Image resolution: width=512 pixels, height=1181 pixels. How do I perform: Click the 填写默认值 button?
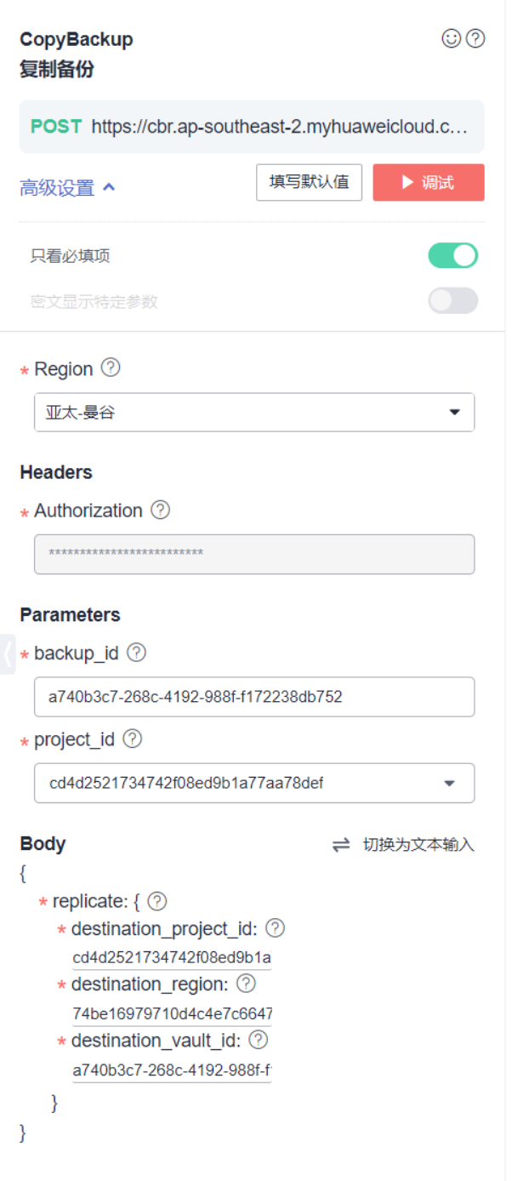click(309, 182)
